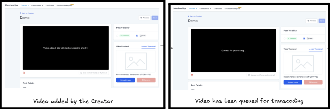Expand Communities dropdown in left navigation bar
Image resolution: width=330 pixels, height=109 pixels.
(37, 5)
